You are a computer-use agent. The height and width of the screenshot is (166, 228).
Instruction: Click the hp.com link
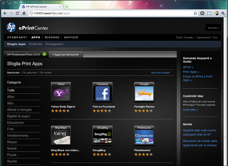[x=213, y=28]
